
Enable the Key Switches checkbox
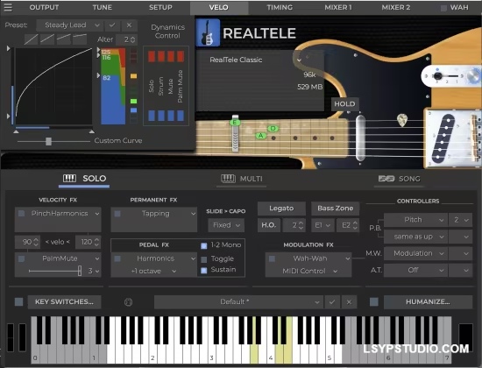(x=18, y=302)
